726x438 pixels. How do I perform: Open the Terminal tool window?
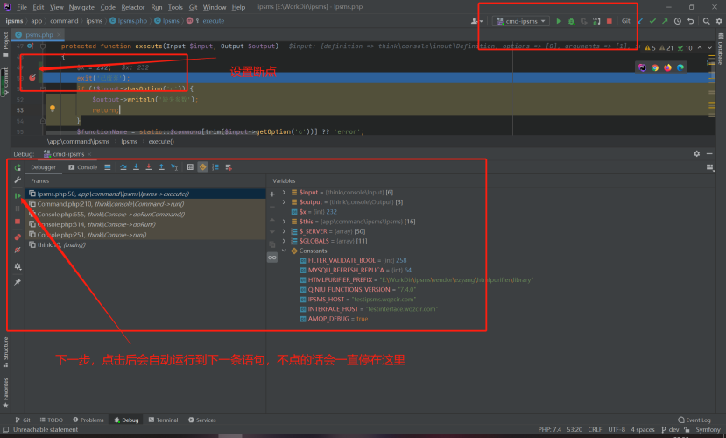pos(163,420)
